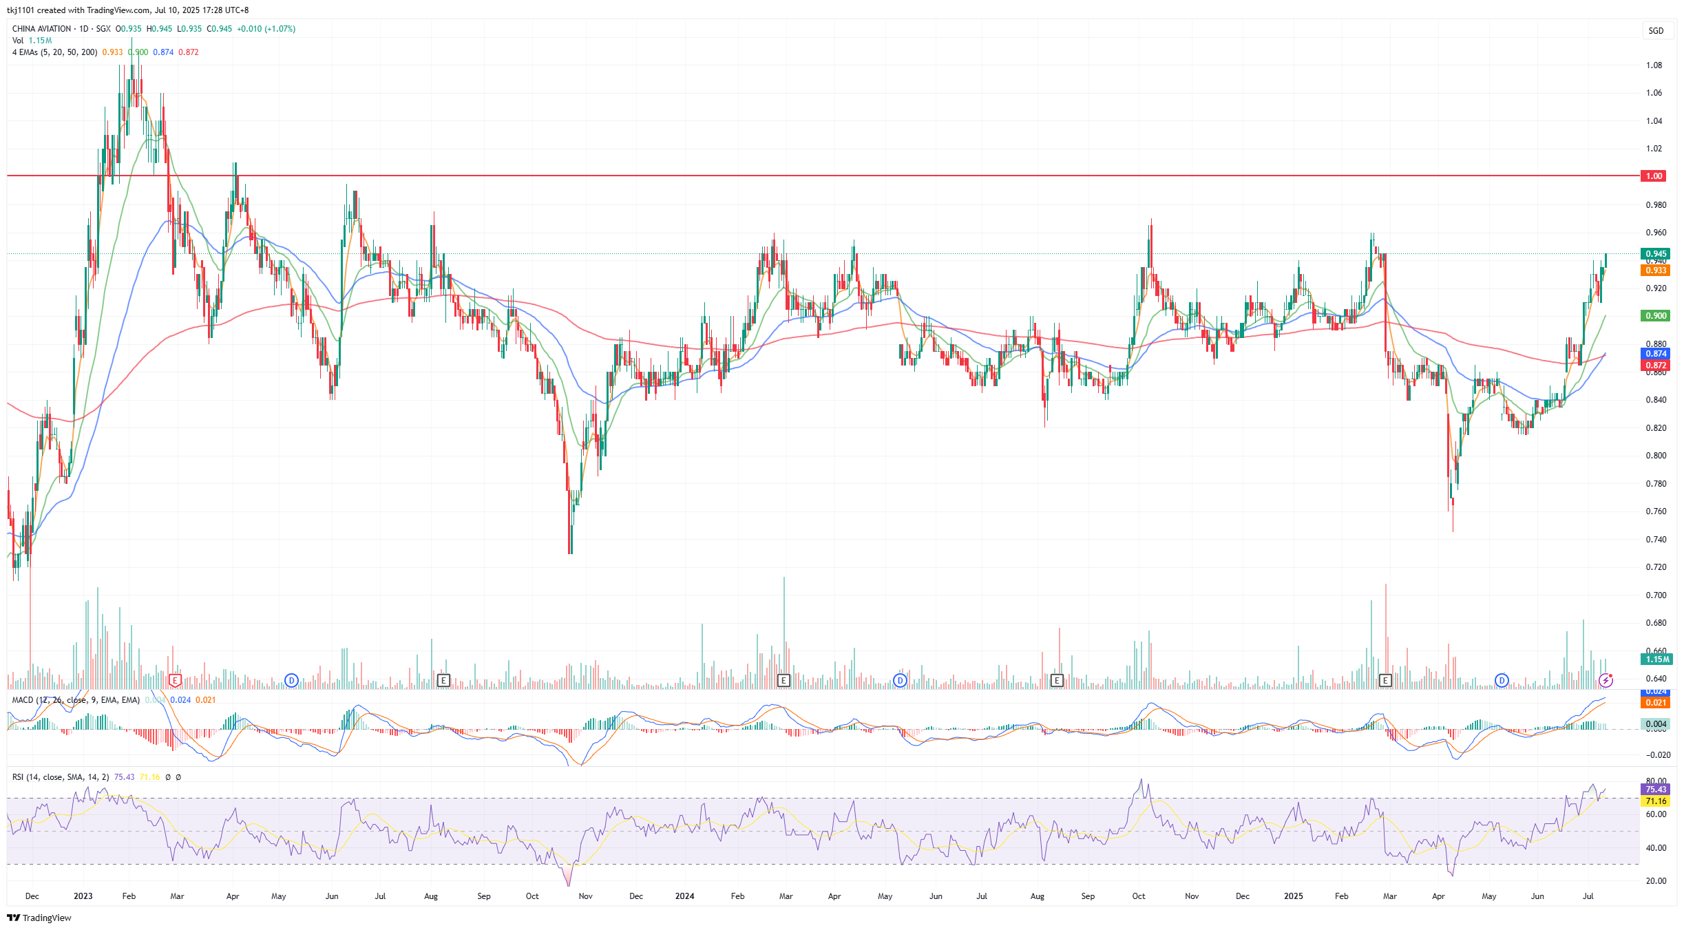Click the purple lightning event icon
This screenshot has height=930, width=1684.
(x=1606, y=681)
